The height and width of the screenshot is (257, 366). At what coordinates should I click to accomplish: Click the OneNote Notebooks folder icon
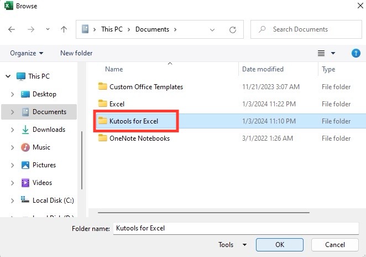pos(102,138)
